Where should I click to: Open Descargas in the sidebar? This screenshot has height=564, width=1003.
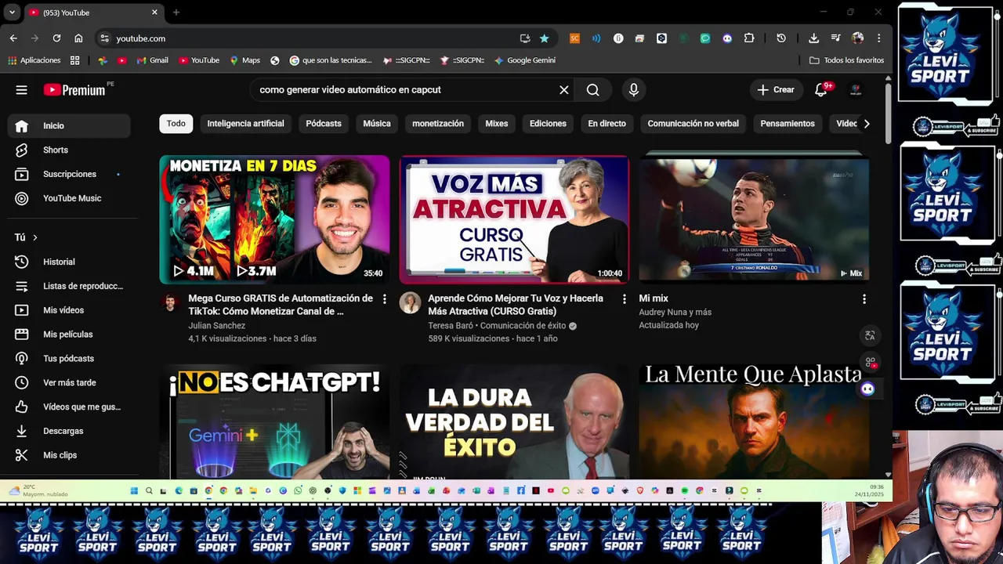pos(69,431)
